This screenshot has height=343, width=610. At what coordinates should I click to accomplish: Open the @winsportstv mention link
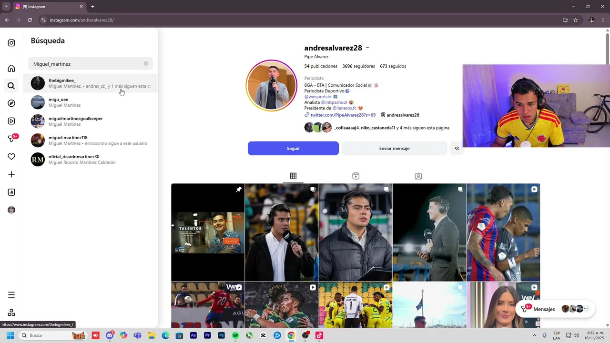click(318, 97)
